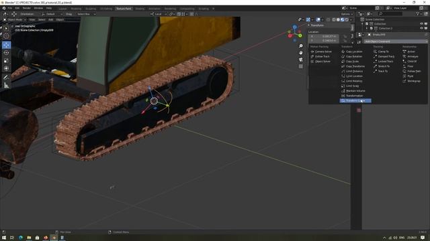
Task: Pick the Limit Location constraint
Action: pyautogui.click(x=352, y=76)
